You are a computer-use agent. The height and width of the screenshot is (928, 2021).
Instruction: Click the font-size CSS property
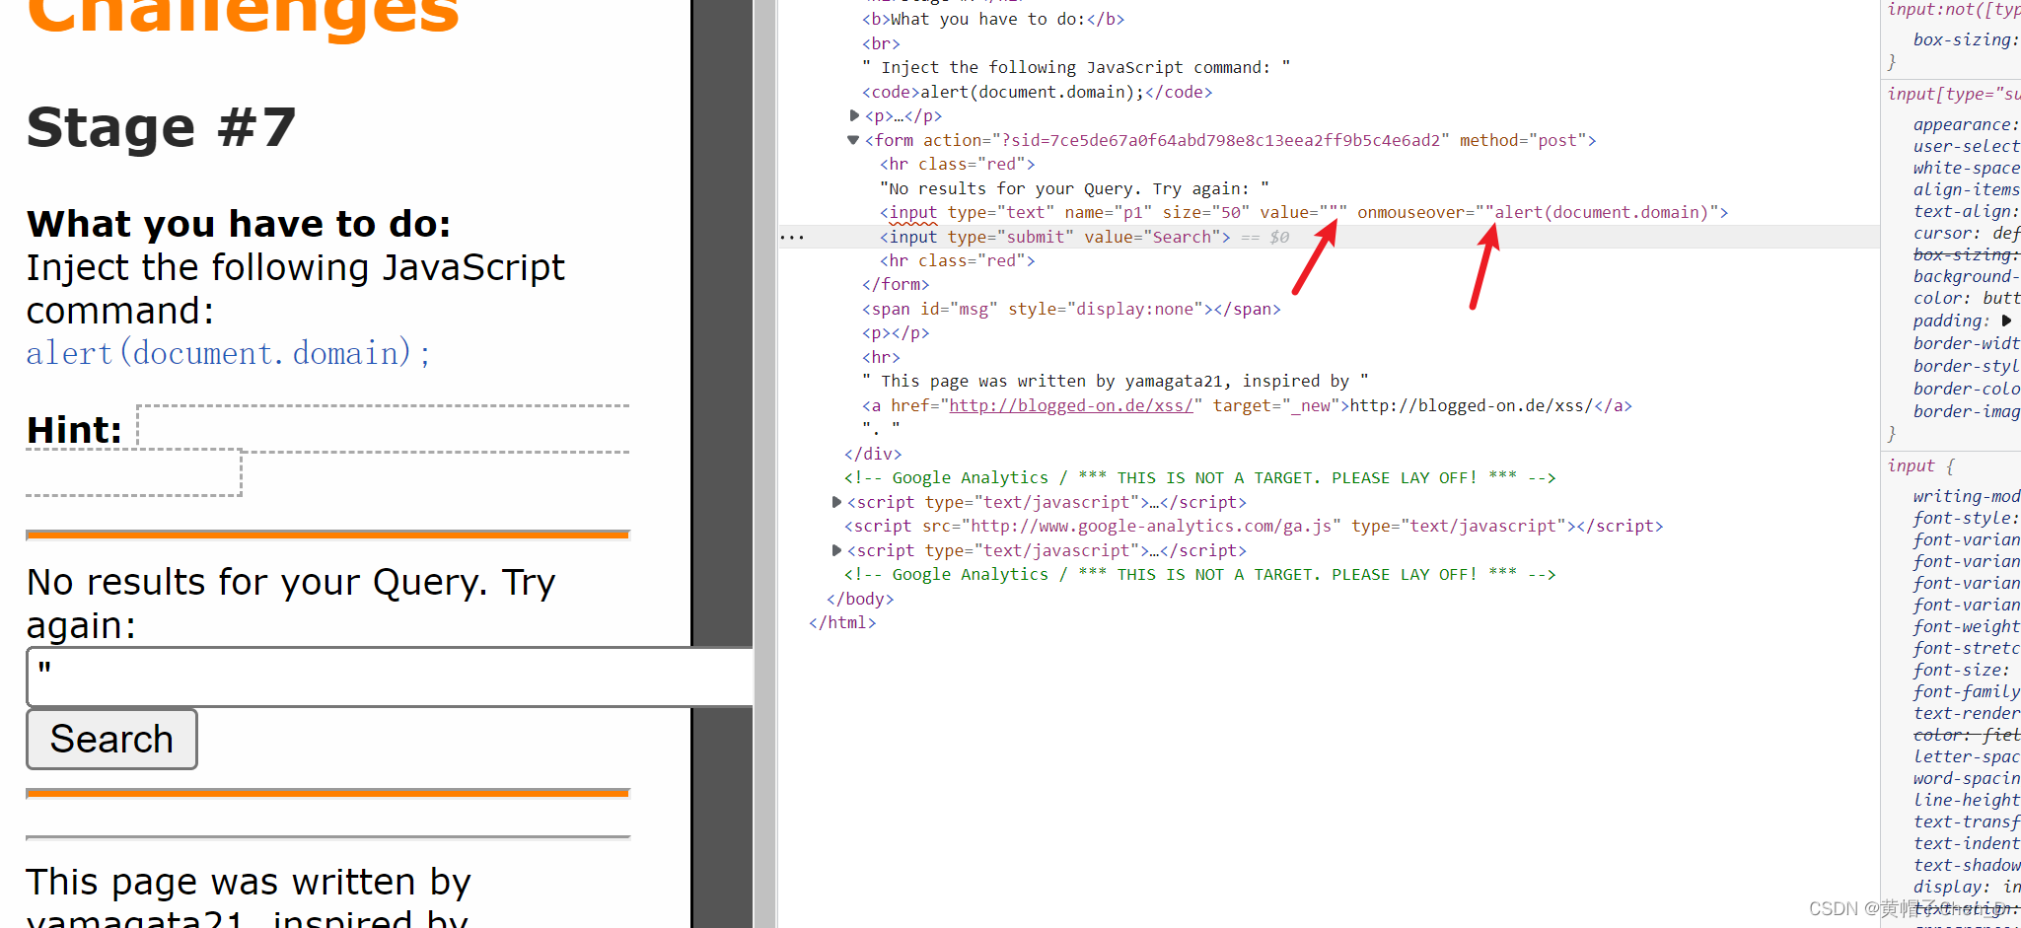(x=1962, y=670)
